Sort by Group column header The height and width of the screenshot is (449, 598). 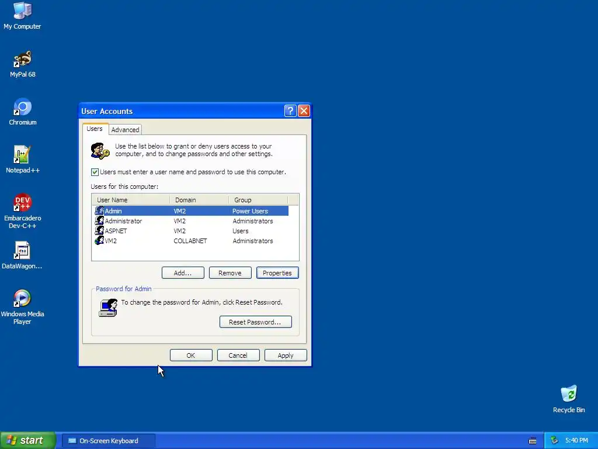pos(258,200)
